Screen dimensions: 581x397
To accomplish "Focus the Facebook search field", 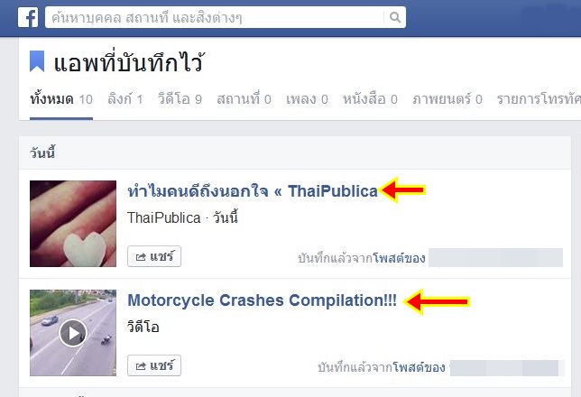I will click(215, 17).
